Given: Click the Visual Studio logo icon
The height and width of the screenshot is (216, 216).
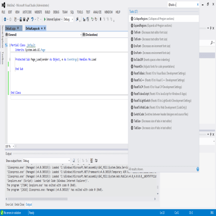Looking at the screenshot, I should [3, 5].
